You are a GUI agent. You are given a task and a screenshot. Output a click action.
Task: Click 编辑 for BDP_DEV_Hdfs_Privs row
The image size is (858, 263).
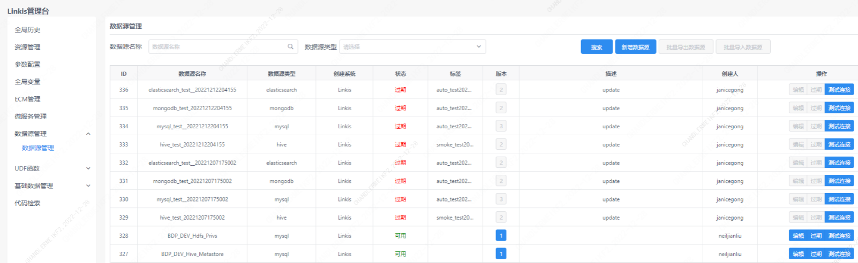(x=798, y=236)
